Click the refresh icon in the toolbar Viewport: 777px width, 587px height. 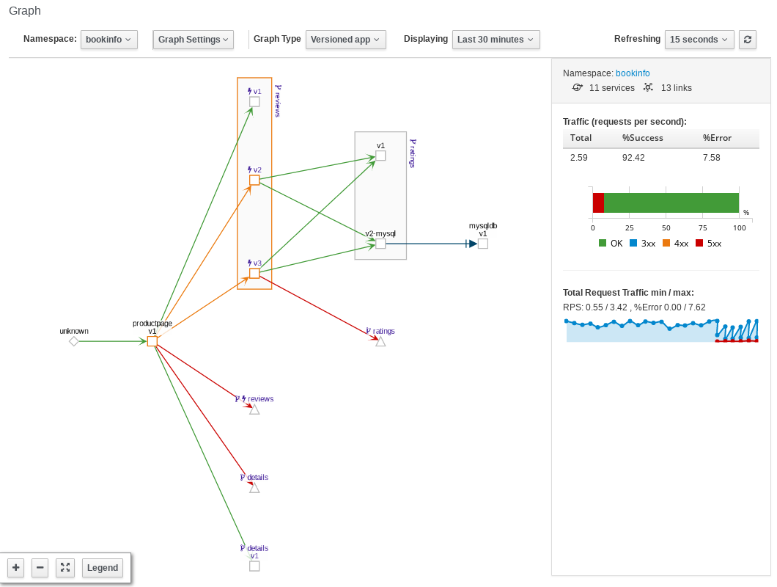pos(747,40)
